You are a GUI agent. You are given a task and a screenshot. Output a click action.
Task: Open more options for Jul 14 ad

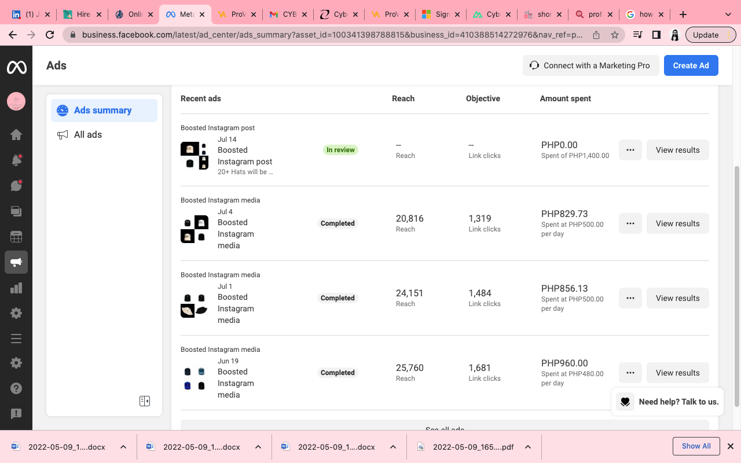[x=630, y=150]
